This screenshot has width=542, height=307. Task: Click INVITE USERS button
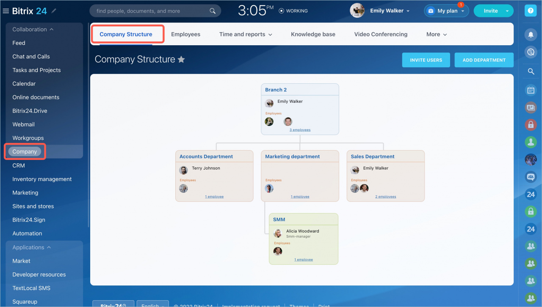click(x=426, y=60)
